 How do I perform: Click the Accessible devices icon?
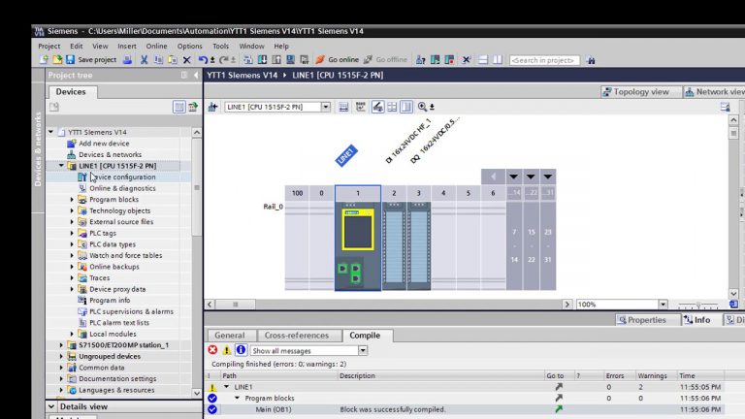click(x=420, y=60)
